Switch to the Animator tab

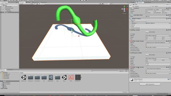pos(44,2)
